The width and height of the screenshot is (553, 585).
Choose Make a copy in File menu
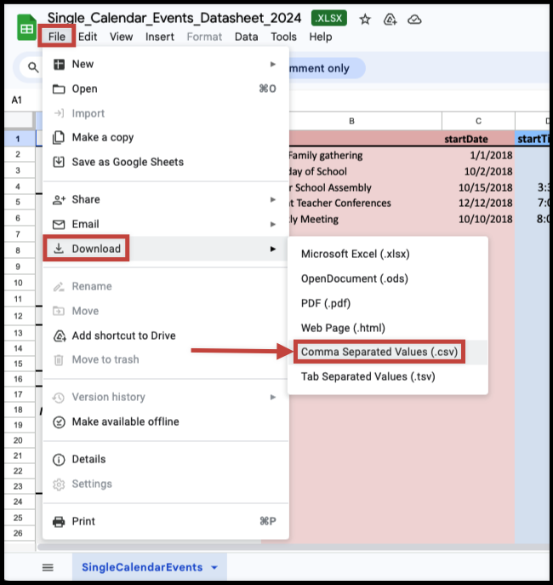102,137
